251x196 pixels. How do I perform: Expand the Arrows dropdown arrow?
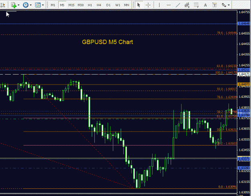pos(229,5)
